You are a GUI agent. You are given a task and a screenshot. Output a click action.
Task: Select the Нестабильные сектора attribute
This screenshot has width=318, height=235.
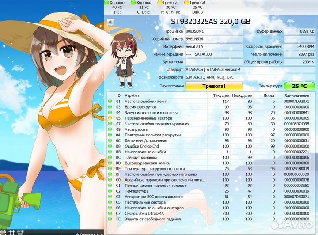tap(145, 202)
